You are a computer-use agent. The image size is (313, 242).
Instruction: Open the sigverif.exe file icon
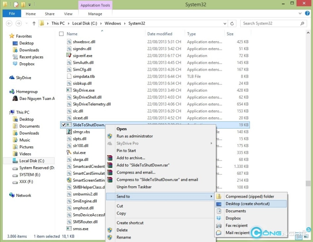[69, 55]
